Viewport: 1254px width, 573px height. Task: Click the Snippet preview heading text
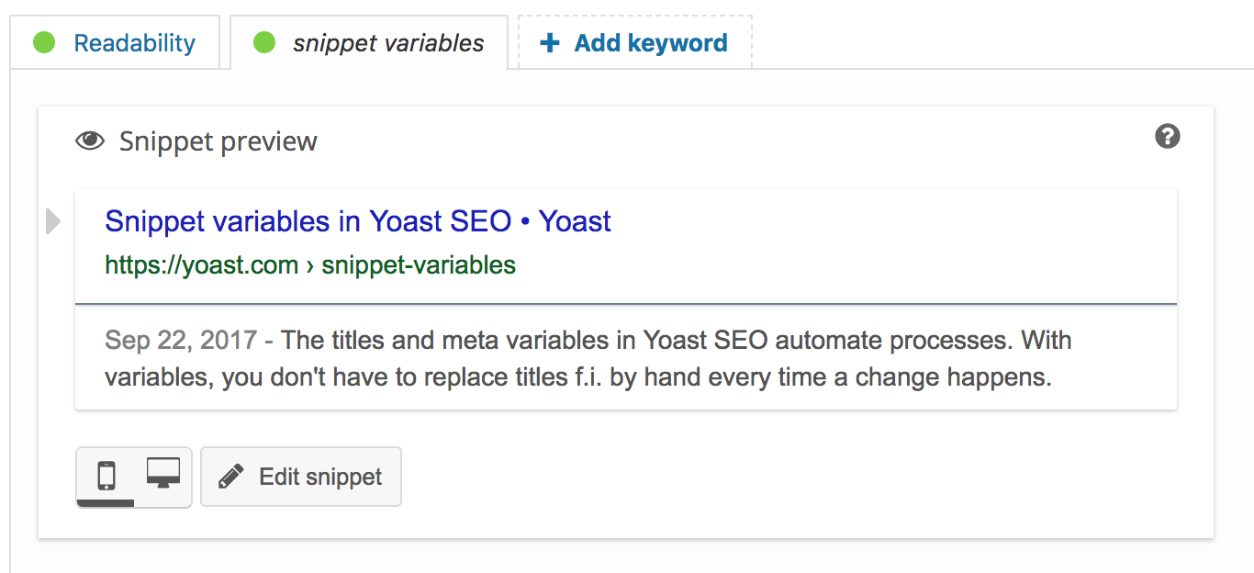click(218, 141)
